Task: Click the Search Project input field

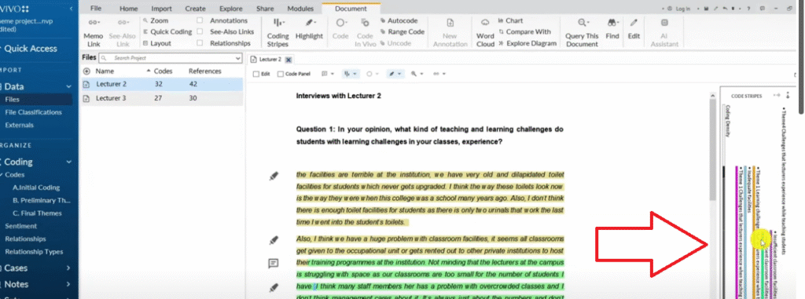Action: click(170, 59)
